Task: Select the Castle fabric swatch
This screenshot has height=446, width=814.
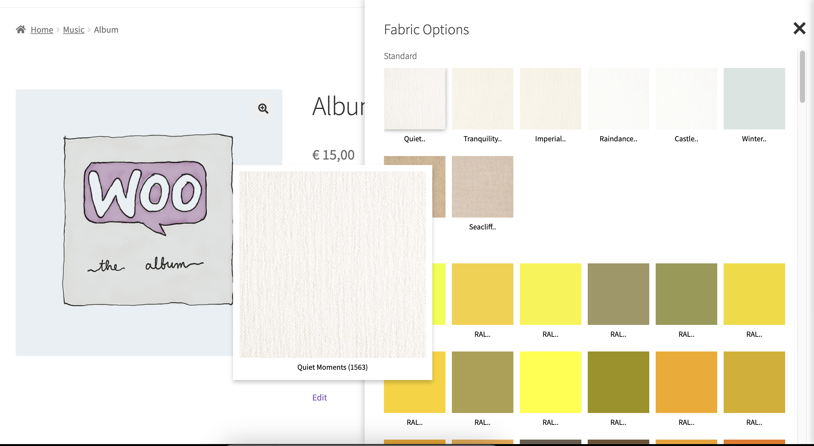Action: click(x=686, y=99)
